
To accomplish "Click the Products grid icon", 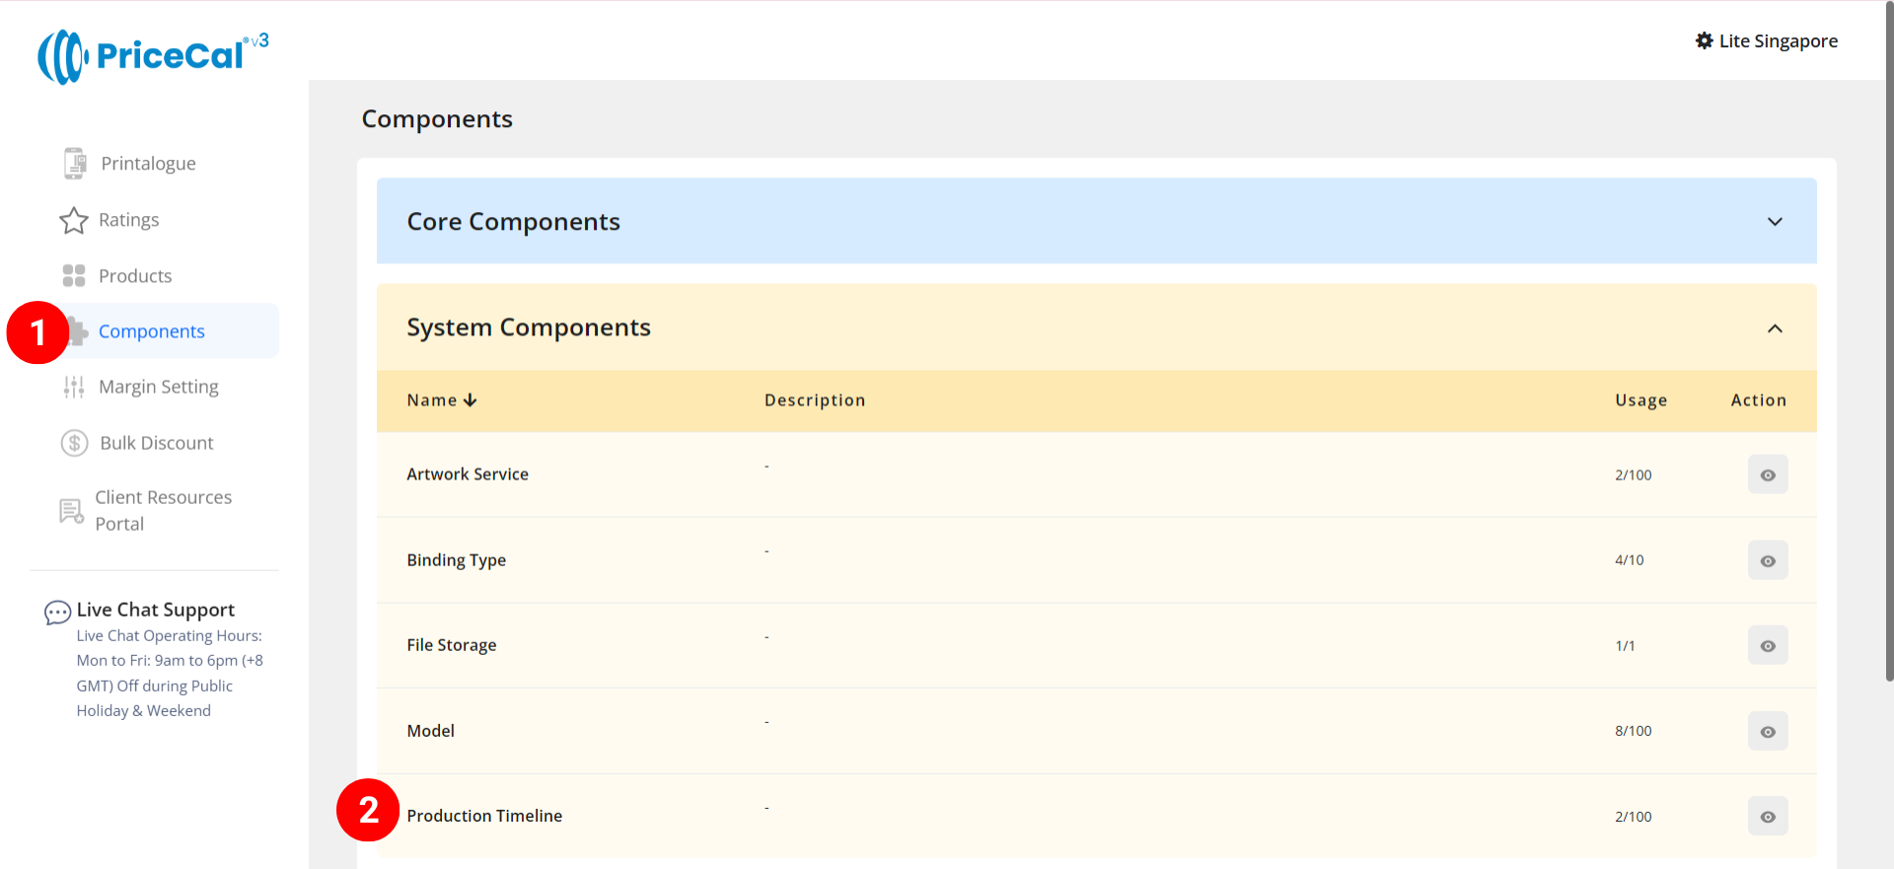I will [x=74, y=276].
